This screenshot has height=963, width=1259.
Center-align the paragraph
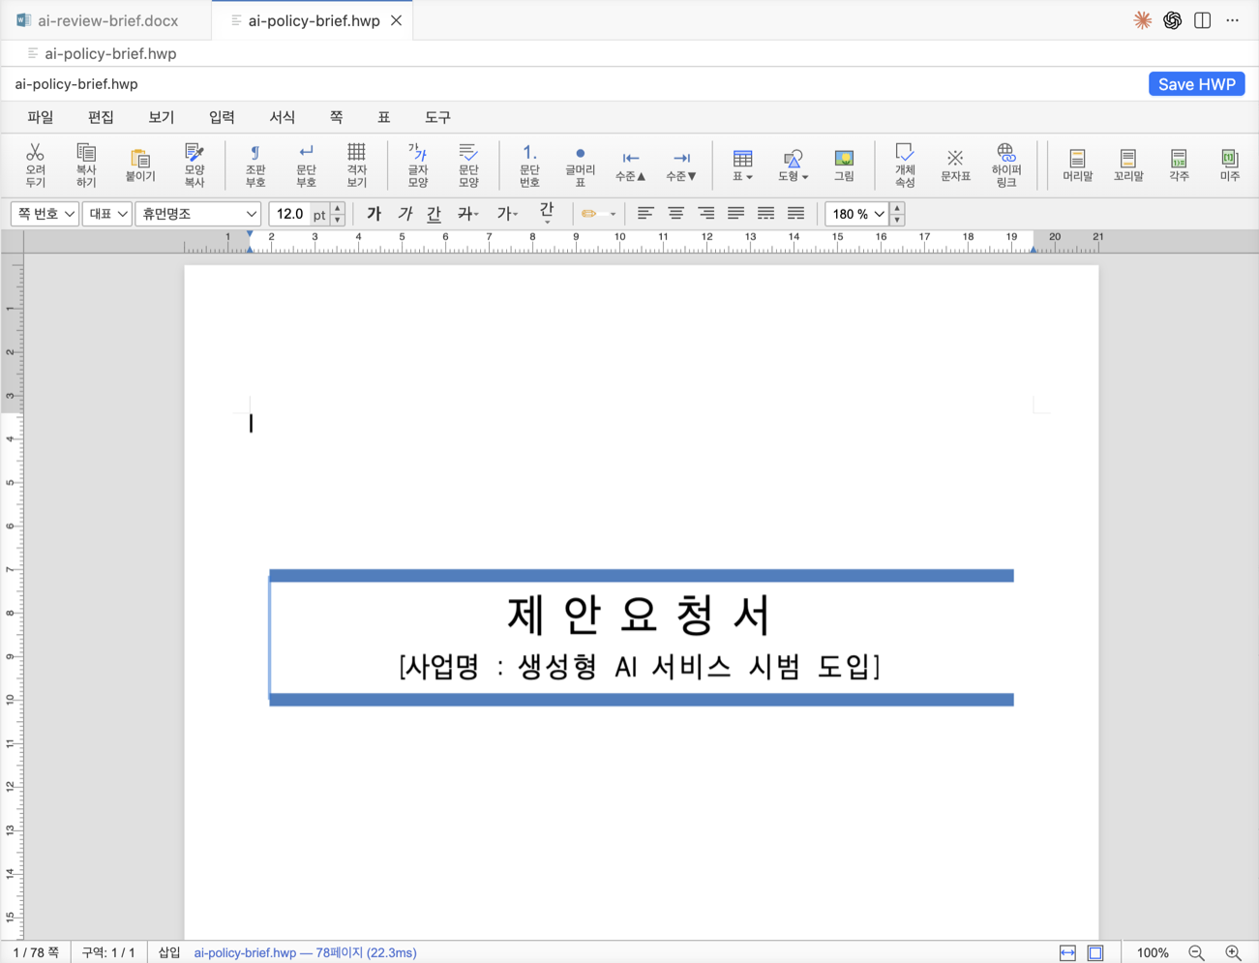click(x=675, y=214)
